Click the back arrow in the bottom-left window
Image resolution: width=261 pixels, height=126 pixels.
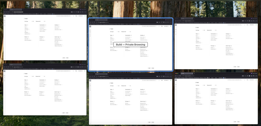(5, 67)
